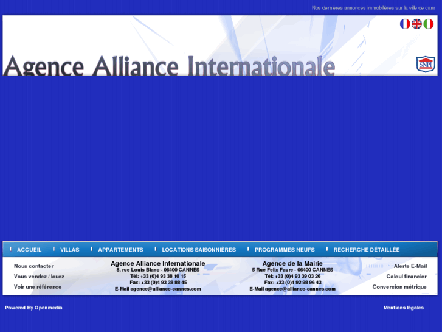Open the Conversion métrique link
This screenshot has height=332, width=442.
pyautogui.click(x=399, y=287)
